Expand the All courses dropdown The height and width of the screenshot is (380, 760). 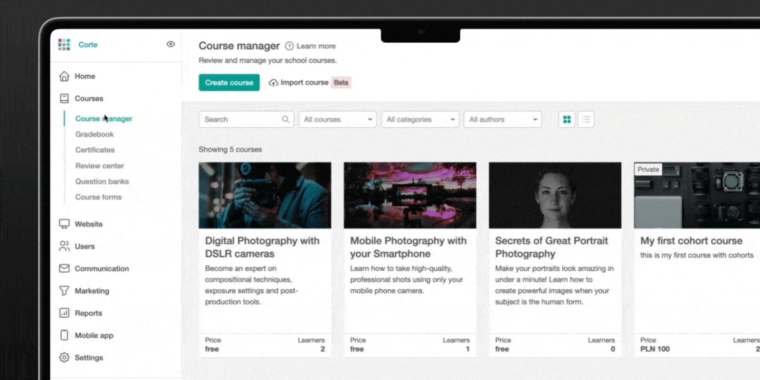337,119
